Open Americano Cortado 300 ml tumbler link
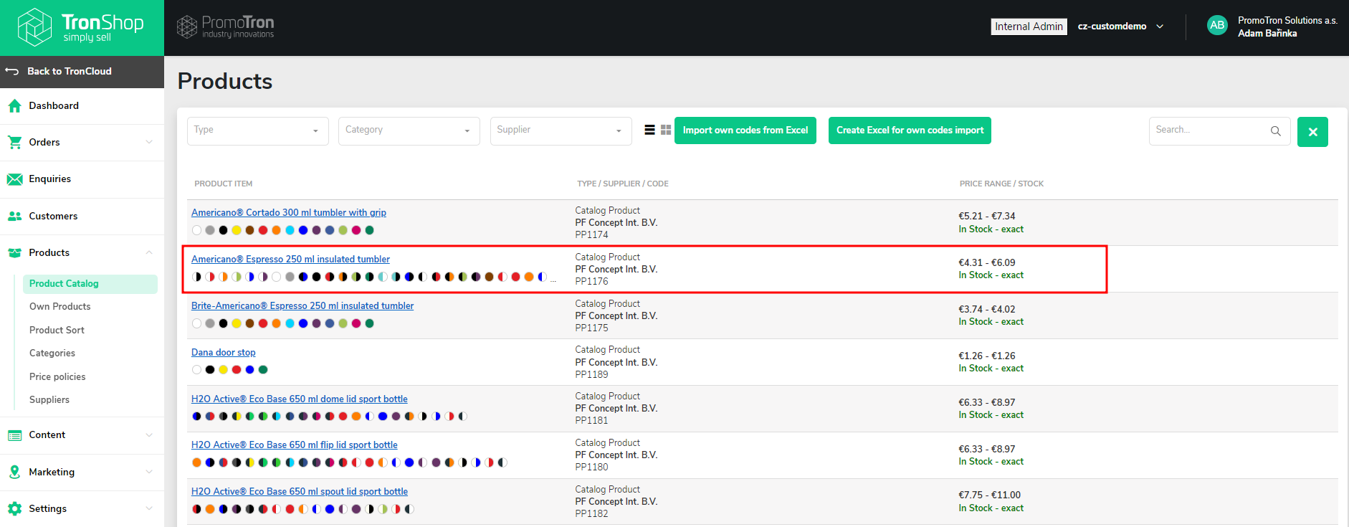 point(289,213)
